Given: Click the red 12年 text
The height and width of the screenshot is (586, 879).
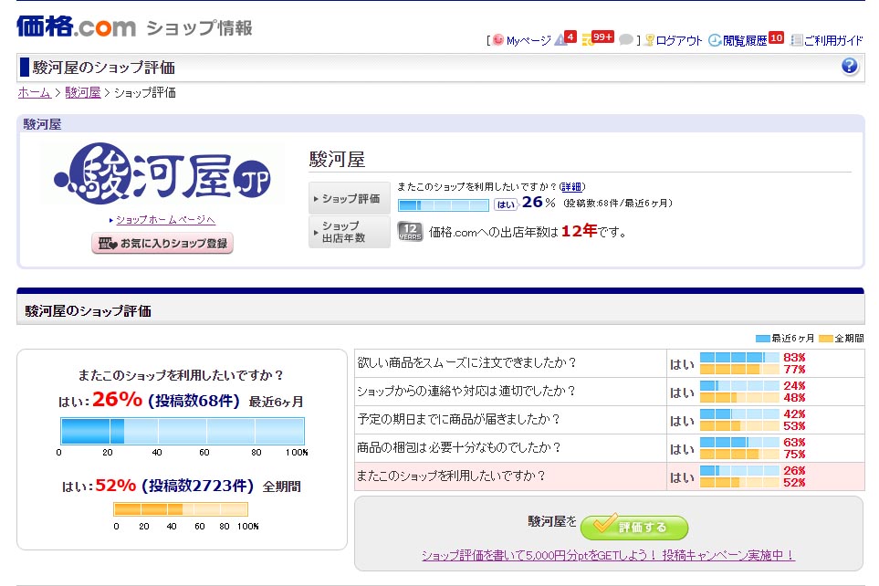Looking at the screenshot, I should click(x=579, y=230).
